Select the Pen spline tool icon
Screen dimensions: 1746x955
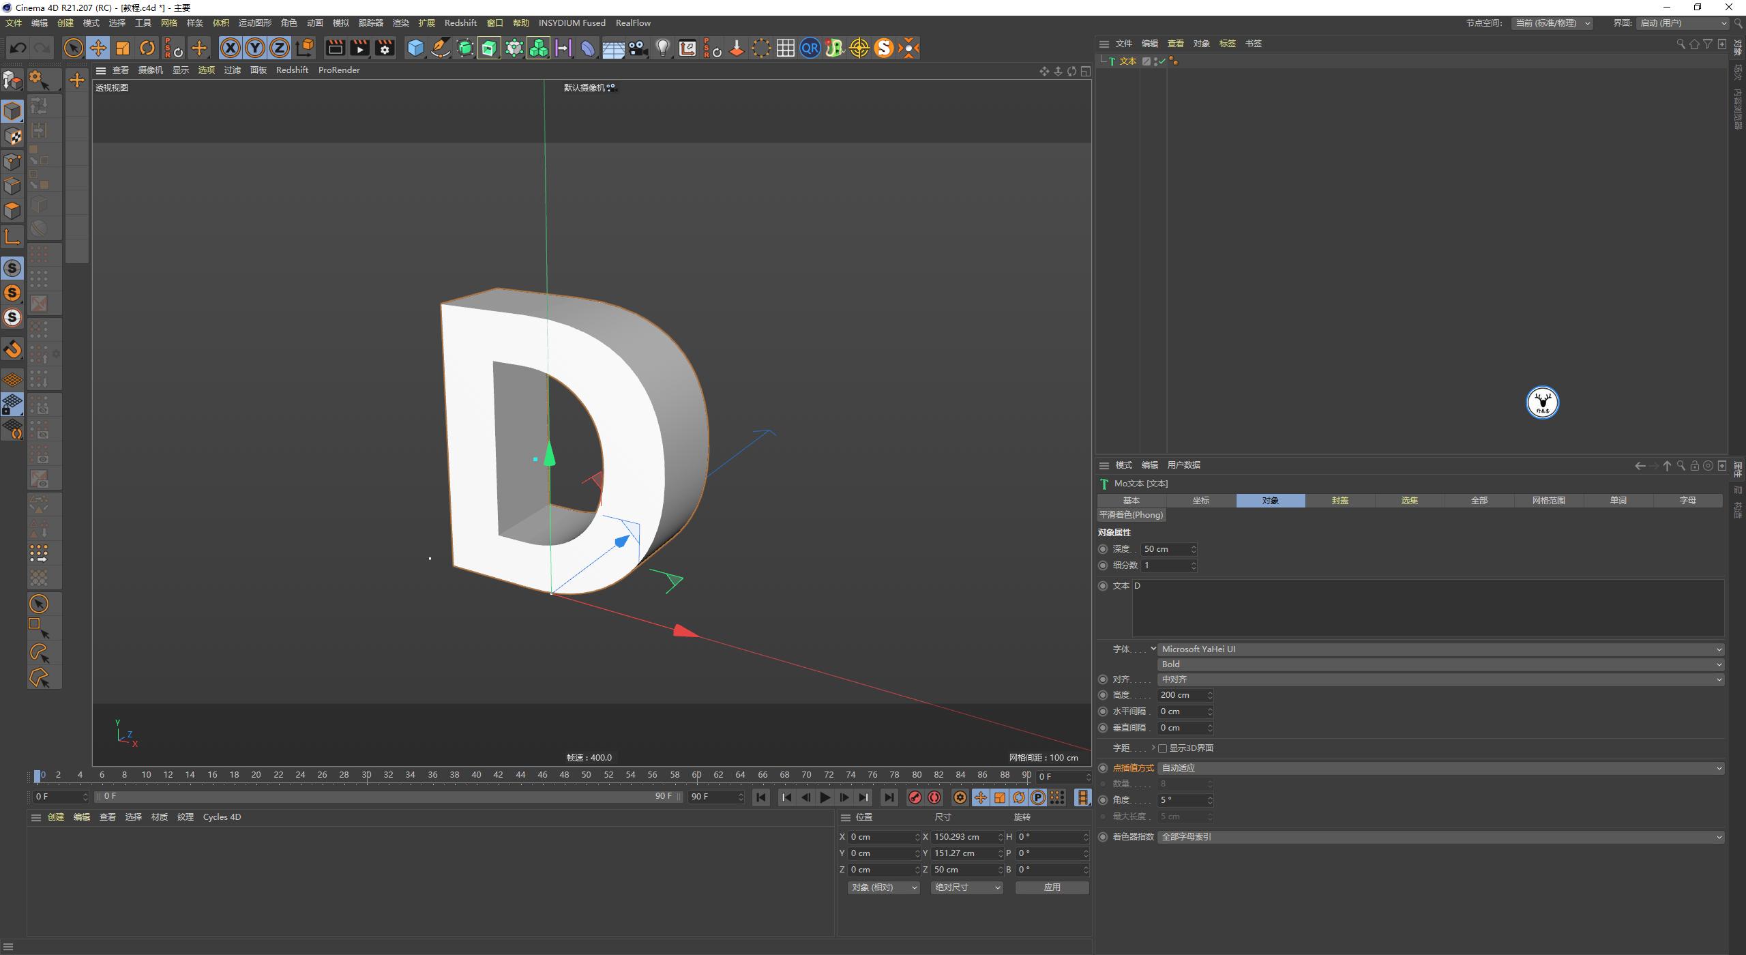[440, 48]
